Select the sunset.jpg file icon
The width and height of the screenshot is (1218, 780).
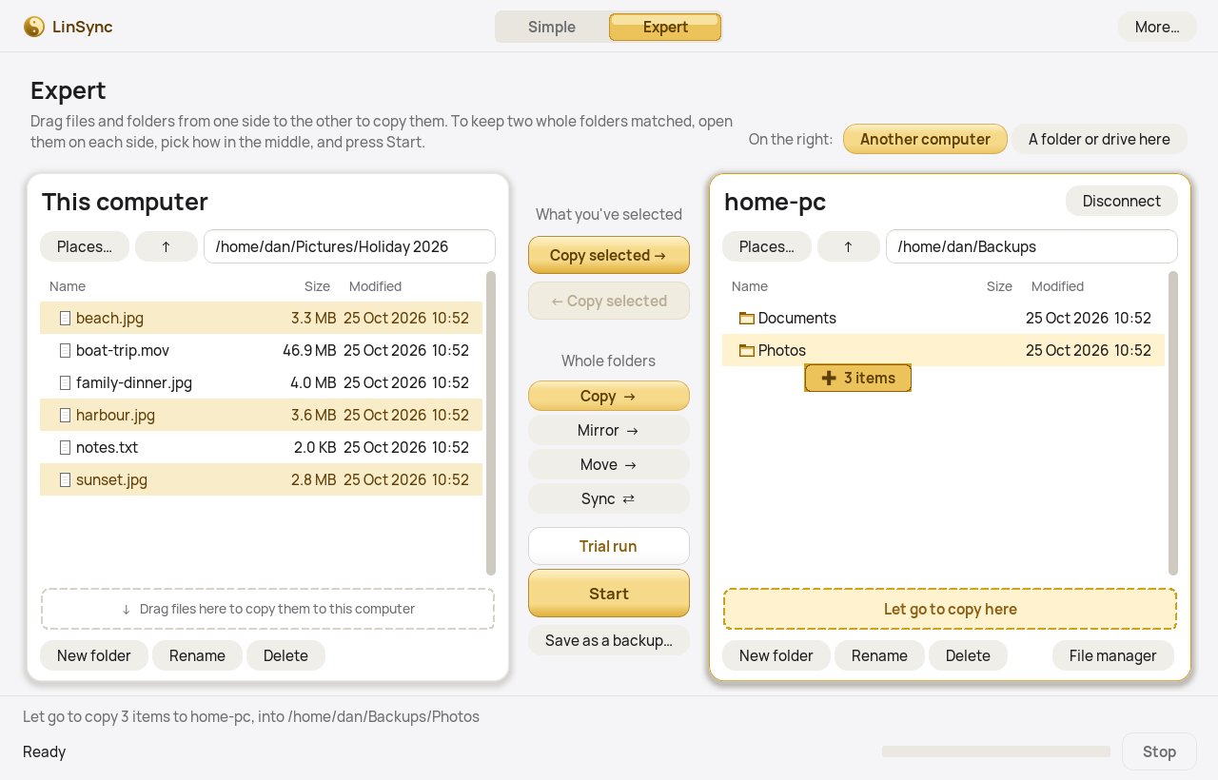click(x=66, y=479)
